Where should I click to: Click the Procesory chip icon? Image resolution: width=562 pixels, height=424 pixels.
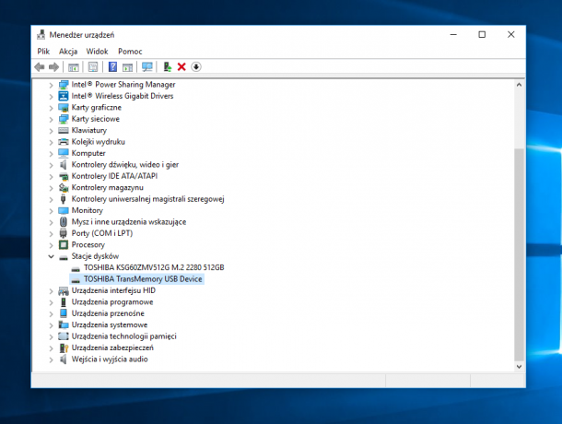64,245
